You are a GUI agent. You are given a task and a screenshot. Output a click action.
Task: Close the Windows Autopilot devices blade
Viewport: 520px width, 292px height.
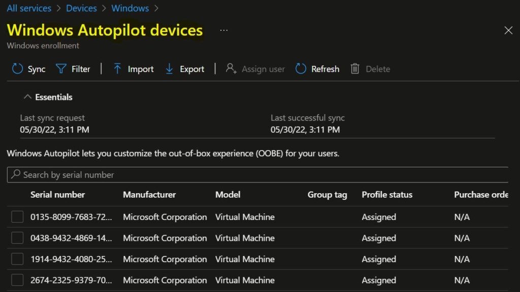(x=508, y=30)
